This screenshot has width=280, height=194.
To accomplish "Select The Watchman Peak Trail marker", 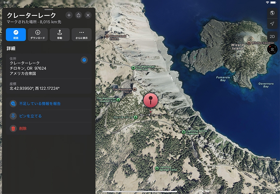I will click(x=133, y=68).
